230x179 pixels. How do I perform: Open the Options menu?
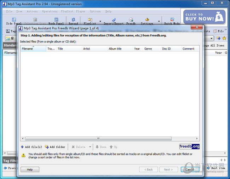pos(95,11)
